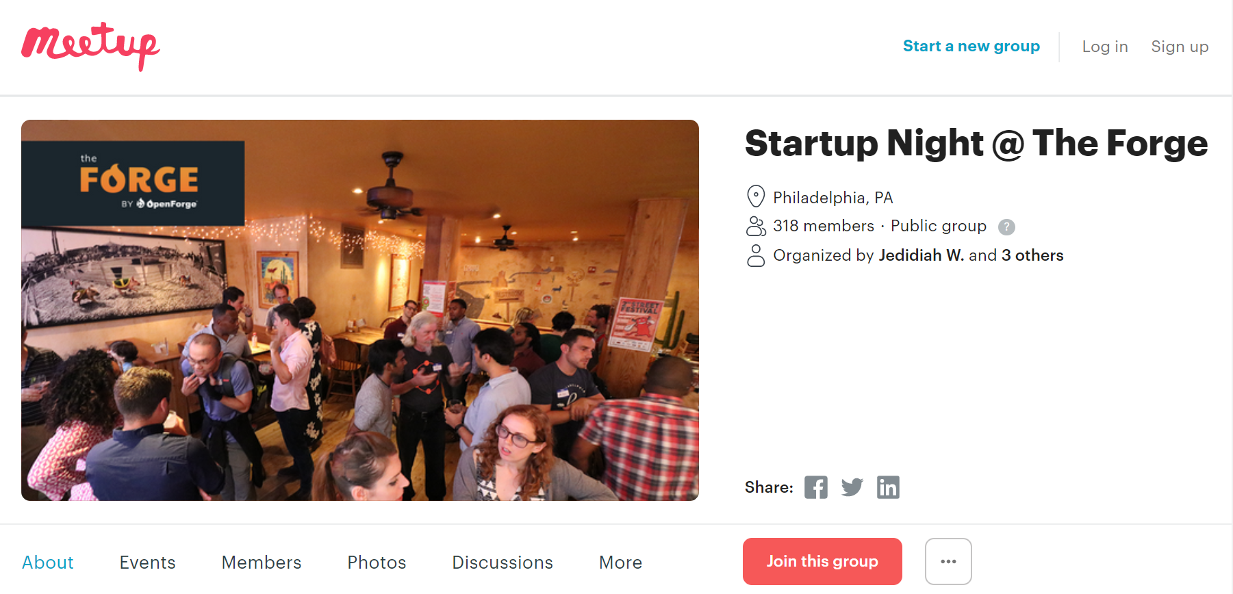Switch to the About tab
The image size is (1233, 594).
click(48, 563)
